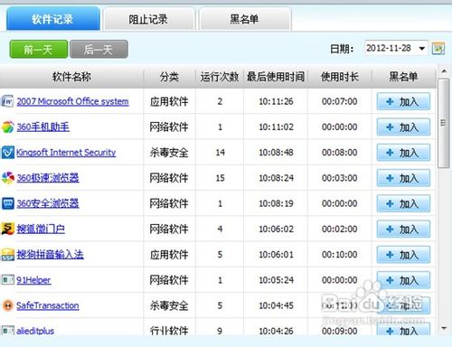
Task: Add 360手机助手 to blacklist with 加入
Action: pos(403,127)
